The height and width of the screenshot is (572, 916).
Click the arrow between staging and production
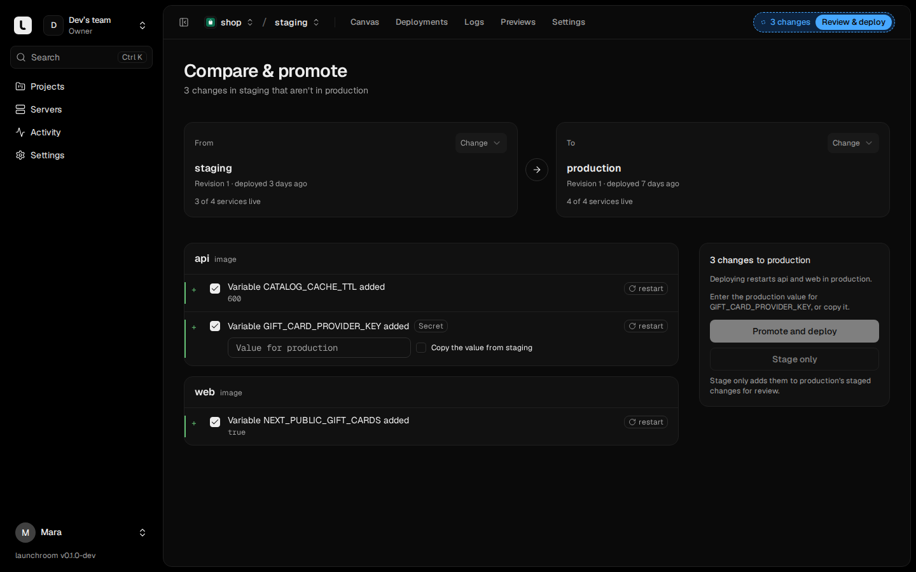point(537,170)
